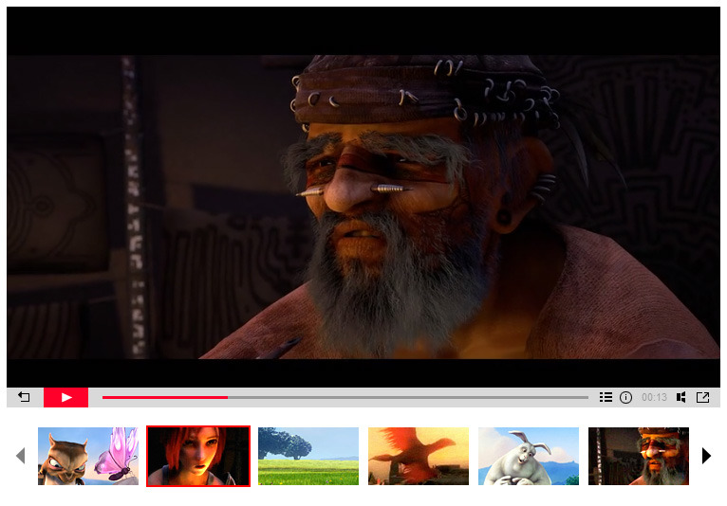Seek on the video progress bar
This screenshot has height=506, width=727.
345,397
